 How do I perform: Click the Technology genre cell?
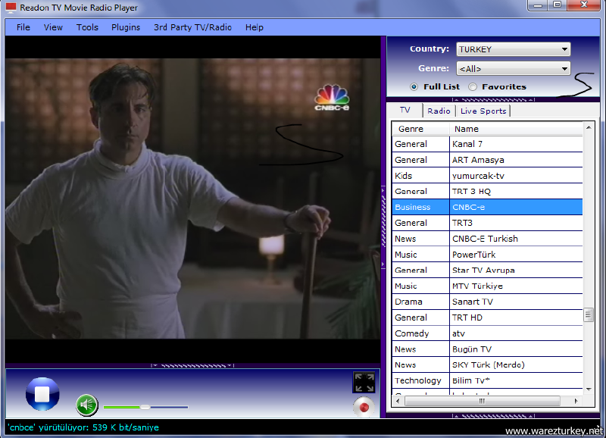pyautogui.click(x=420, y=380)
